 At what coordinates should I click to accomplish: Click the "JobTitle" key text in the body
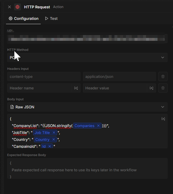click(x=20, y=132)
